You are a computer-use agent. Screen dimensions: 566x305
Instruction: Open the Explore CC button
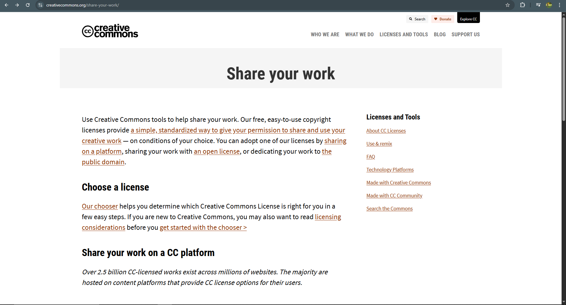[x=468, y=18]
